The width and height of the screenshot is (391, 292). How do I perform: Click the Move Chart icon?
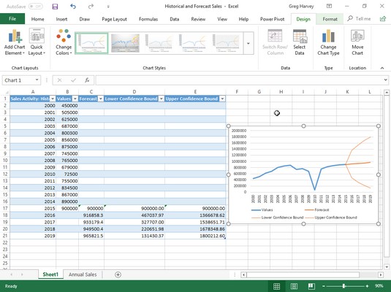coord(357,42)
